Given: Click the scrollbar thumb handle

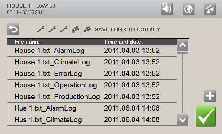Looking at the screenshot, I should tap(183, 52).
